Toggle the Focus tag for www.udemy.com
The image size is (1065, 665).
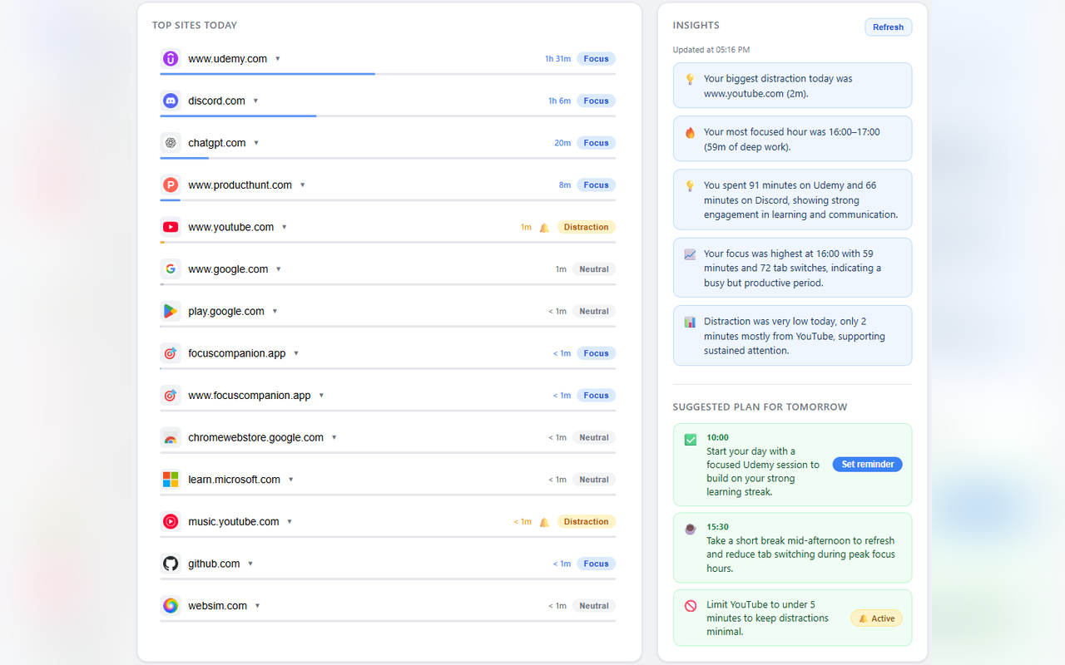[x=596, y=59]
